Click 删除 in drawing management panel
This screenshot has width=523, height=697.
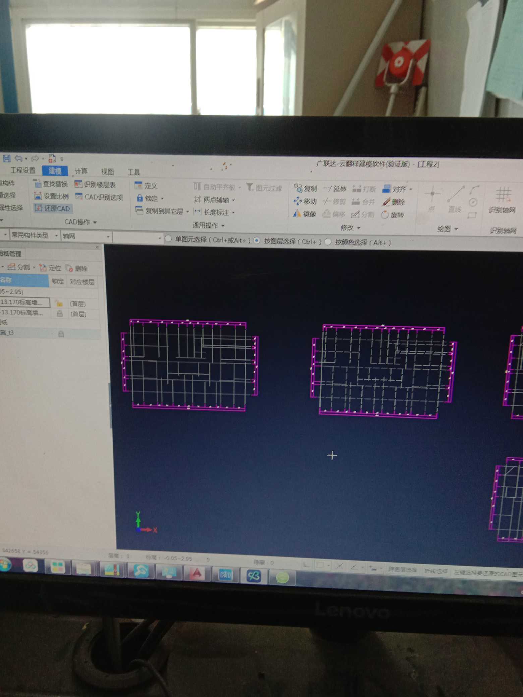tap(76, 268)
